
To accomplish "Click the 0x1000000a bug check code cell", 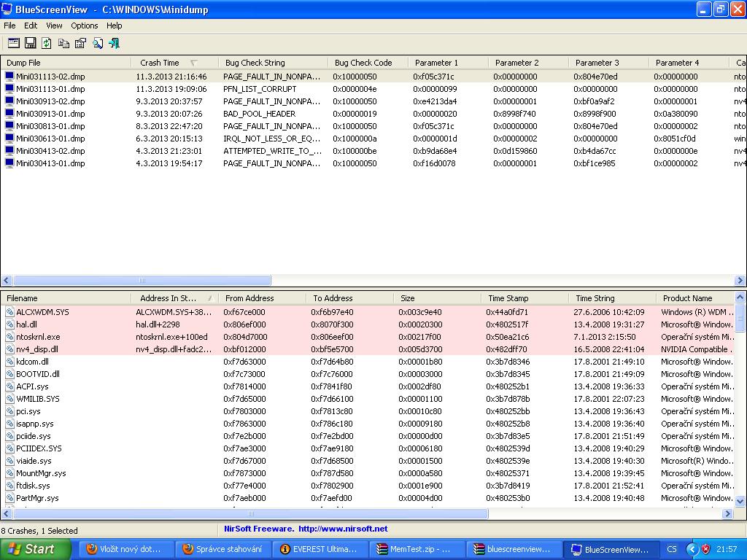I will pyautogui.click(x=355, y=138).
